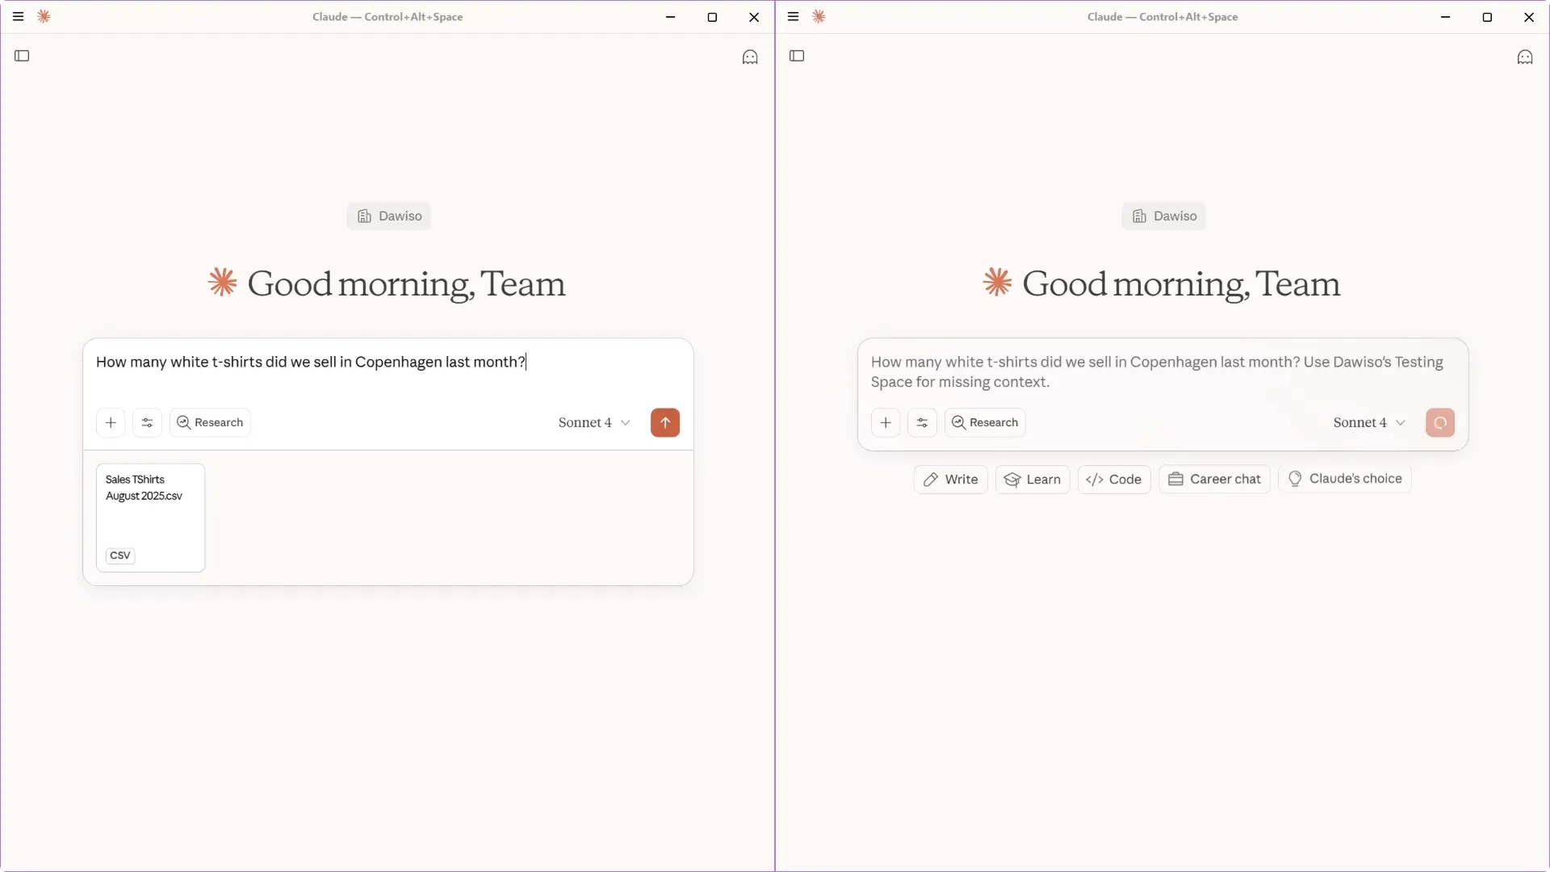Close the left Claude window
Image resolution: width=1550 pixels, height=872 pixels.
click(754, 17)
